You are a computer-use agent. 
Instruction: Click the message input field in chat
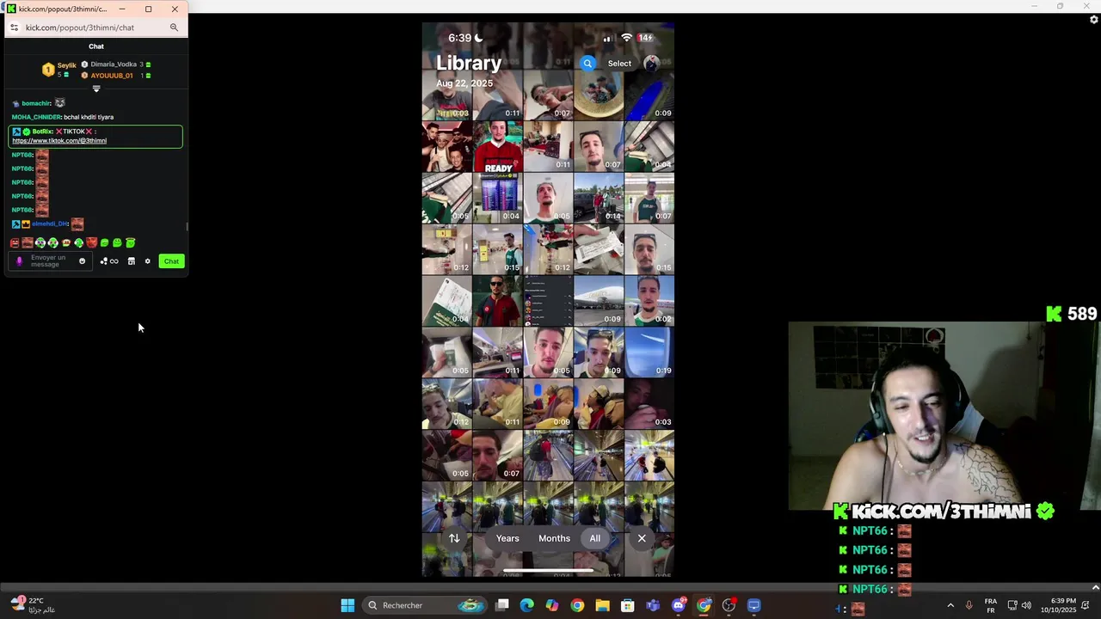[50, 261]
